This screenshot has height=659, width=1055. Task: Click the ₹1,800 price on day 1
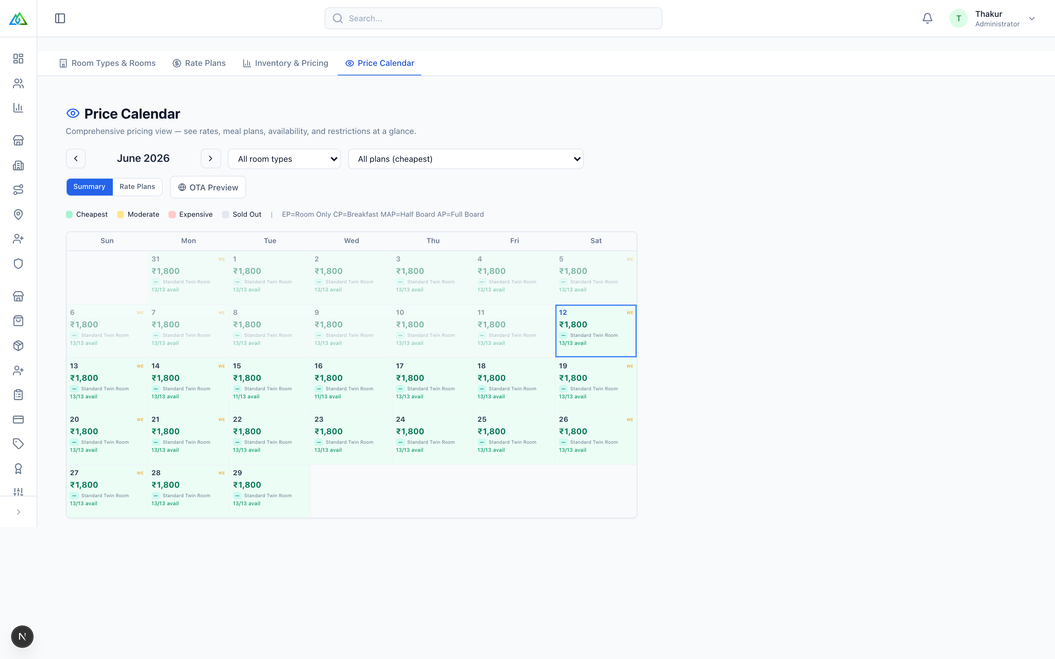point(247,271)
